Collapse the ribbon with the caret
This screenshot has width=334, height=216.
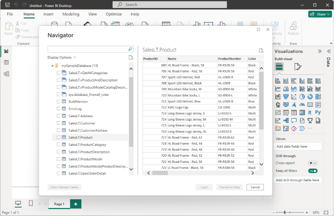331,43
